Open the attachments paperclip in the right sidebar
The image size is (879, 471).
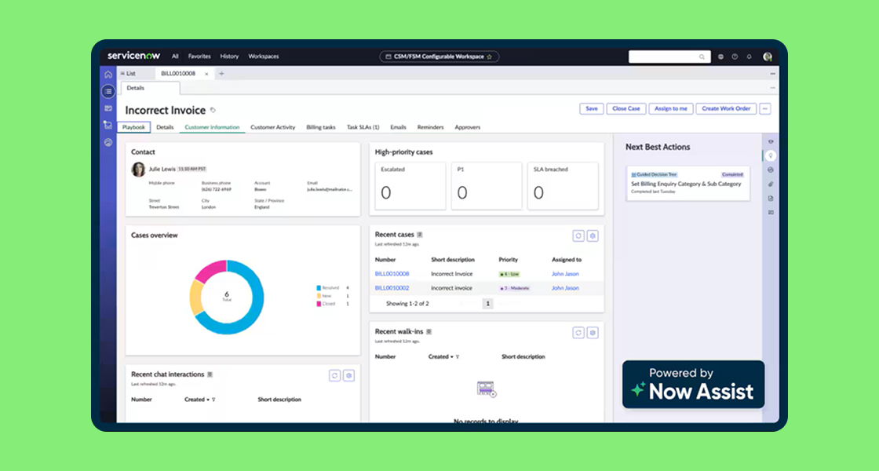click(x=770, y=183)
